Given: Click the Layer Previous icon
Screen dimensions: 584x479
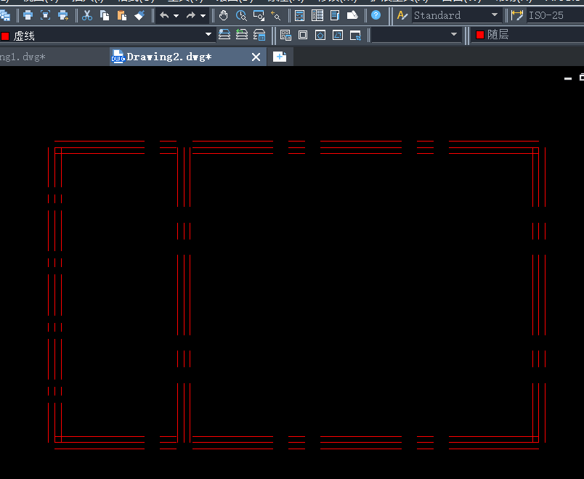Looking at the screenshot, I should (x=242, y=35).
